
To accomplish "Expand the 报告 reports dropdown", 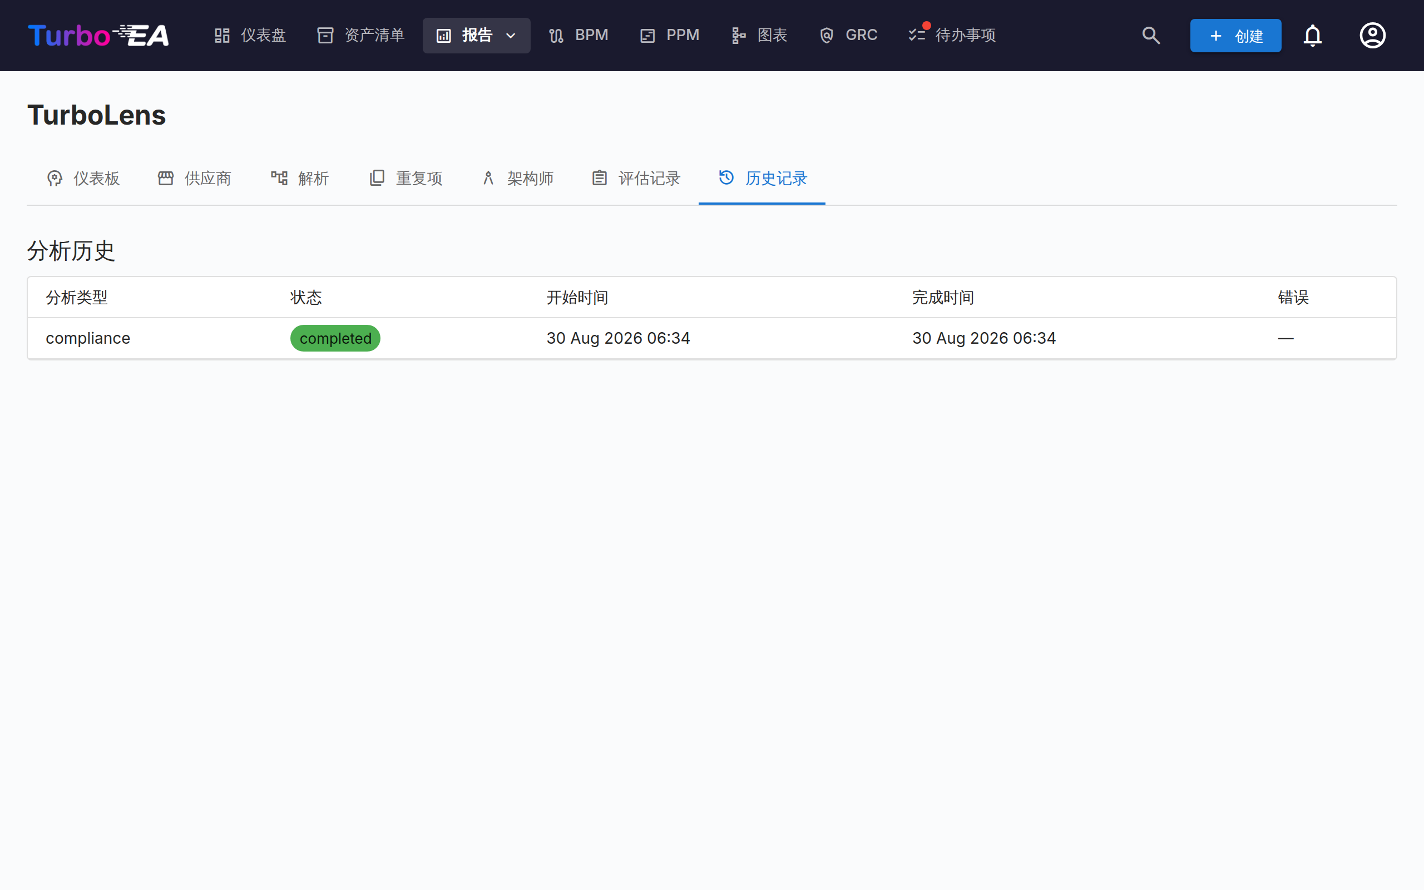I will 476,35.
